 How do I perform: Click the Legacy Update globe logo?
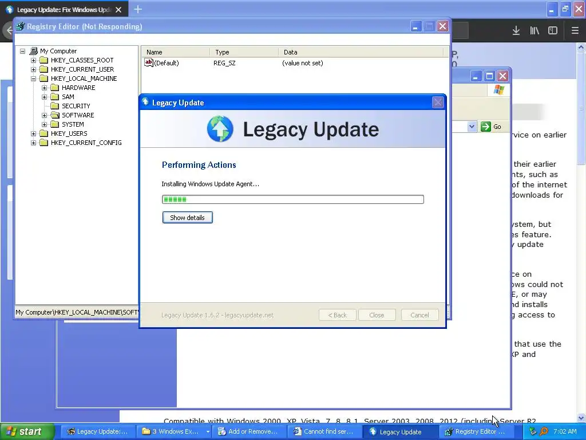[x=220, y=129]
